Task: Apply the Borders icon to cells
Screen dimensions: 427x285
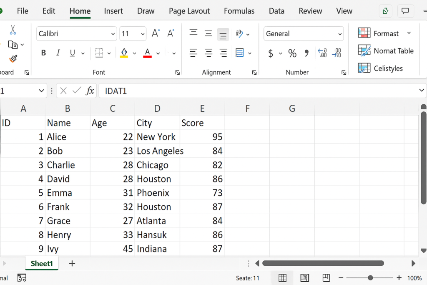Action: tap(99, 53)
